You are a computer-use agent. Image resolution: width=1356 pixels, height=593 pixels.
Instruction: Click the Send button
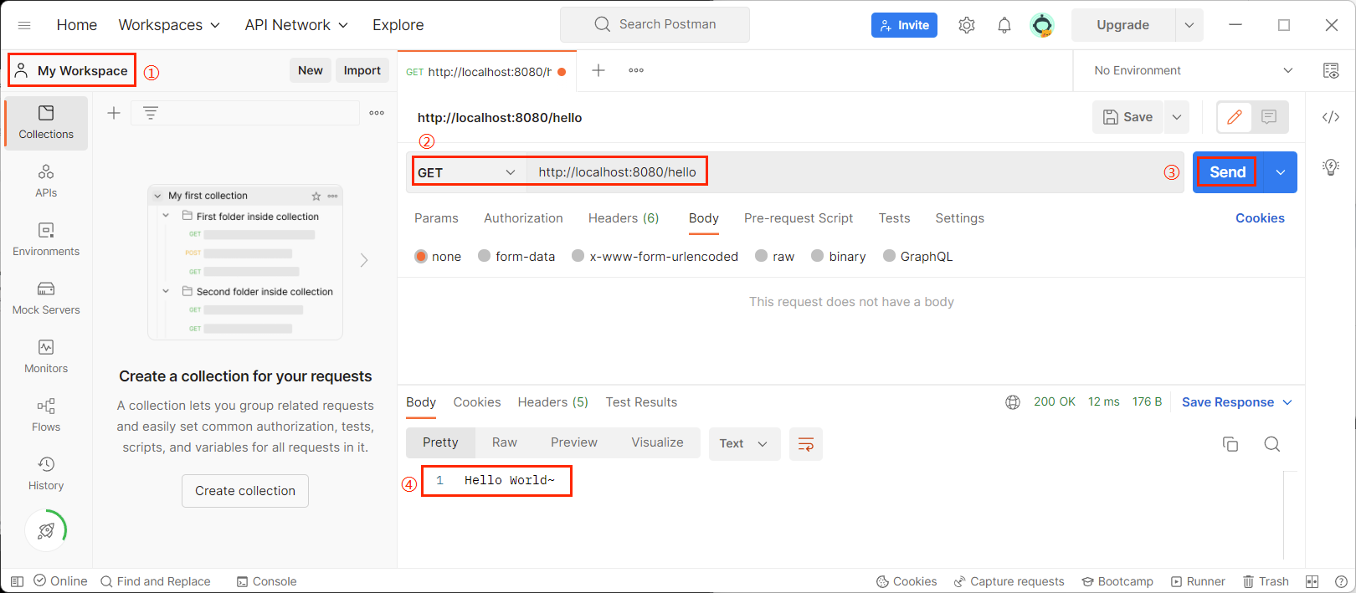pos(1227,172)
